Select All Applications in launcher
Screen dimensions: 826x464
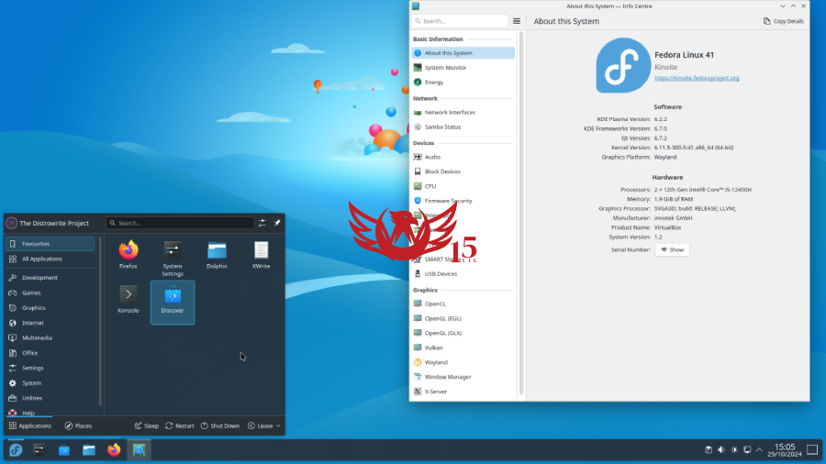50,259
